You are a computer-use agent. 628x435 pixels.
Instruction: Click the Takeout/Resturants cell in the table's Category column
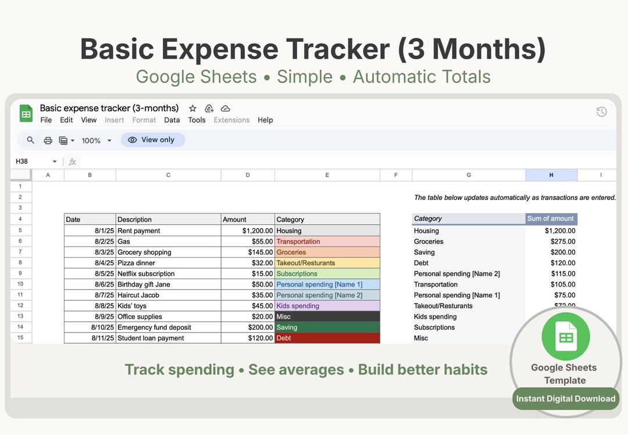[x=327, y=263]
